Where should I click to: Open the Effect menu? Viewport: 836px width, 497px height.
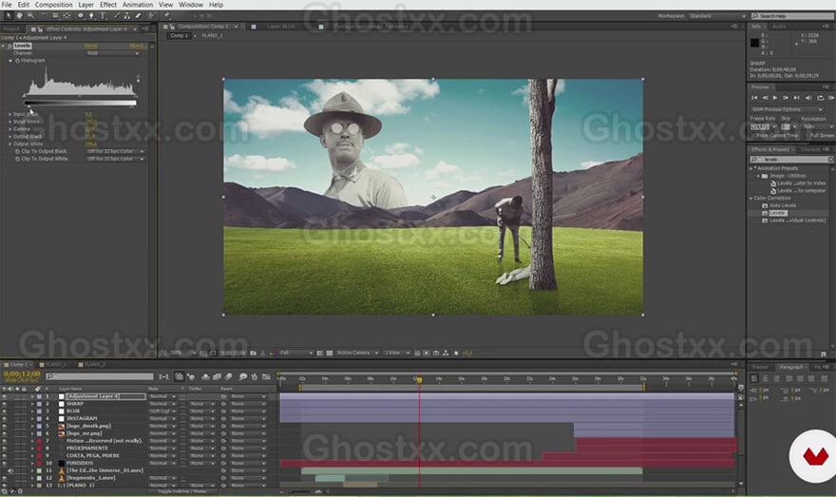(x=108, y=5)
